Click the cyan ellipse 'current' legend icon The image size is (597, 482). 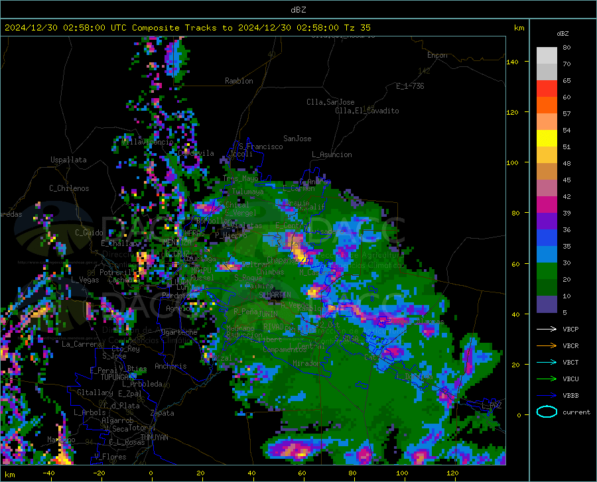click(547, 412)
